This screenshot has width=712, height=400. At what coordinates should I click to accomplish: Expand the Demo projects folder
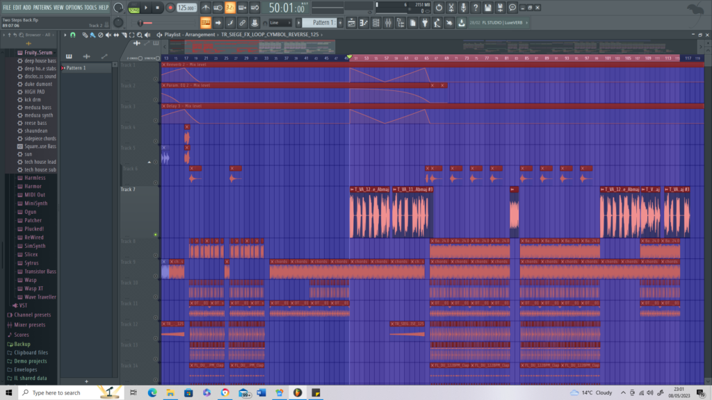tap(31, 361)
